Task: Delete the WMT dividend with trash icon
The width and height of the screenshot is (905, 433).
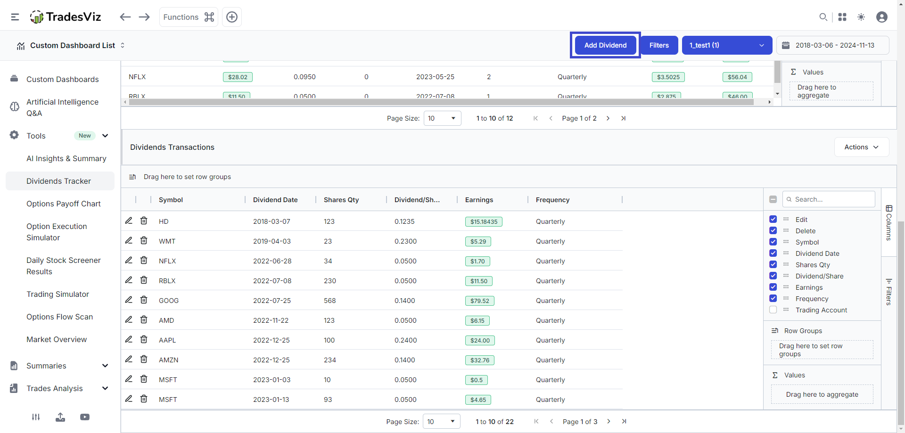Action: [x=144, y=240]
